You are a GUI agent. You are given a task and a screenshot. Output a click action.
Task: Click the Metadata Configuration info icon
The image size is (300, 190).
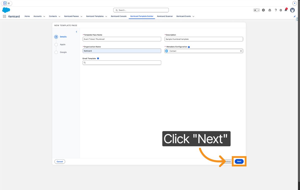[x=189, y=47]
